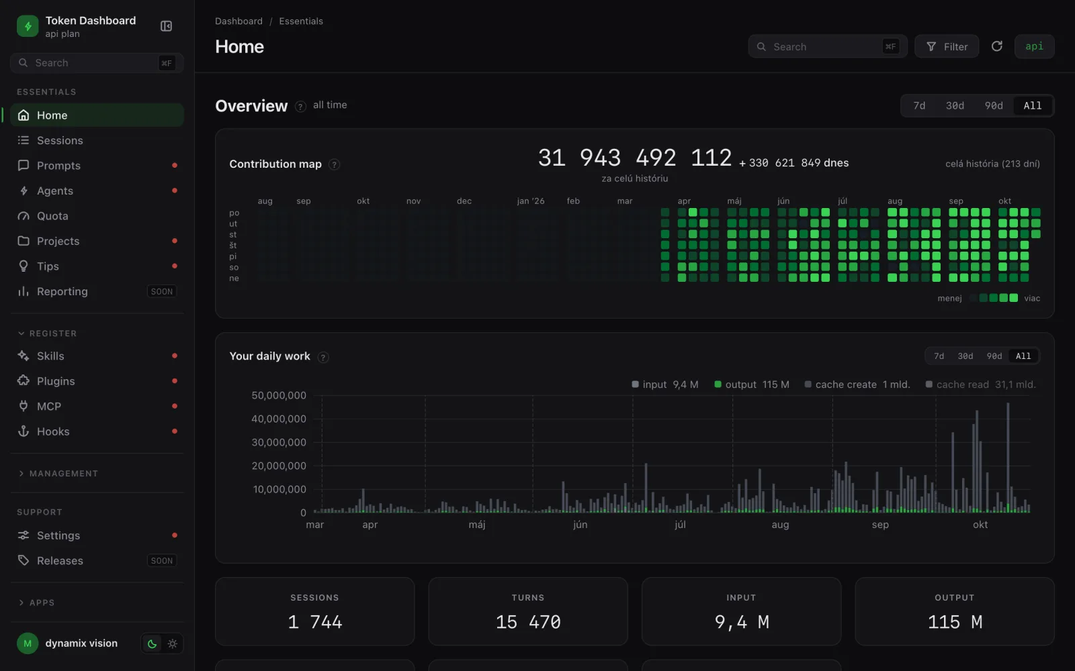This screenshot has width=1075, height=671.
Task: Click the magnifier icon in header search
Action: 761,47
